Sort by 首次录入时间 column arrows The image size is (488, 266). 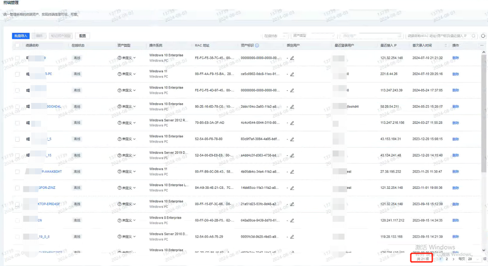click(445, 45)
